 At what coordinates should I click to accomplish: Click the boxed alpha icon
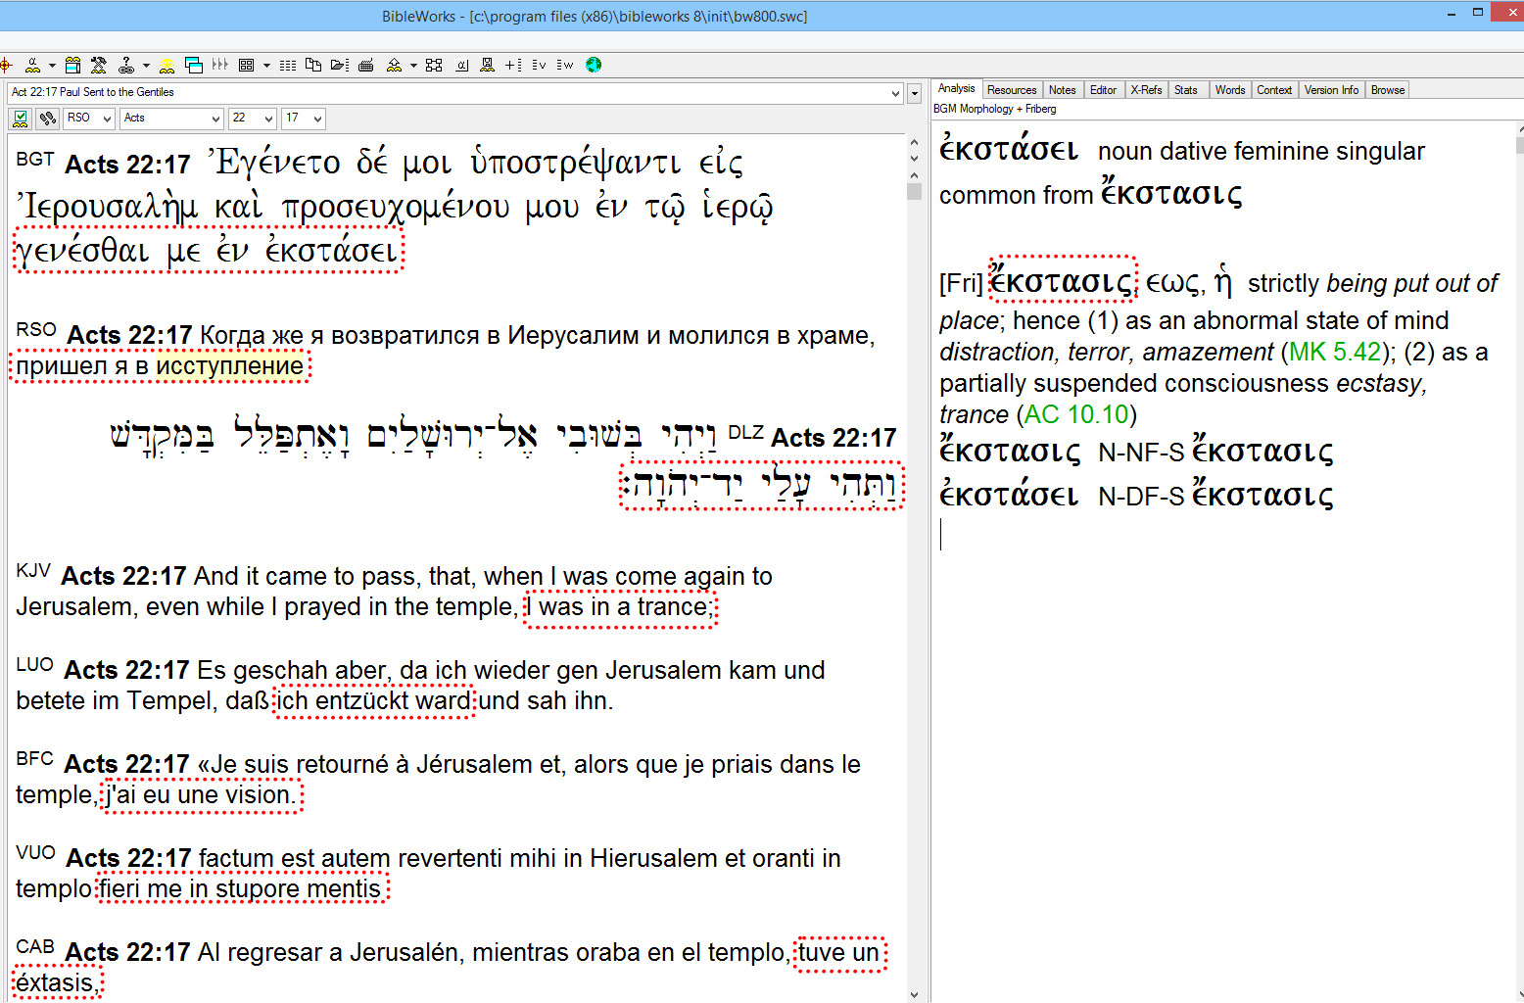click(x=461, y=65)
